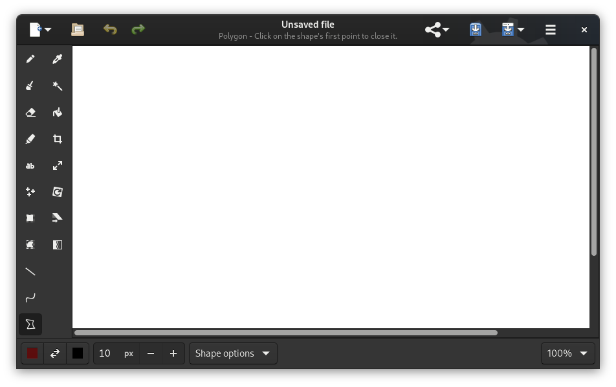Click the dark red main color swatch
This screenshot has height=387, width=616.
click(x=32, y=353)
